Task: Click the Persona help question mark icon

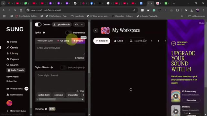Action: 46,109
